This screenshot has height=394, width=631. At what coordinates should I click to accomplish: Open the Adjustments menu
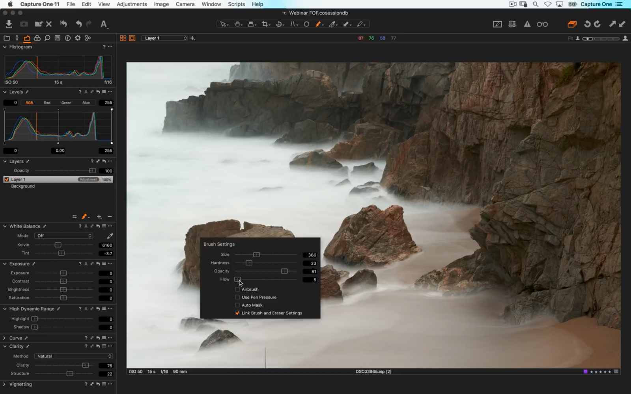(131, 4)
